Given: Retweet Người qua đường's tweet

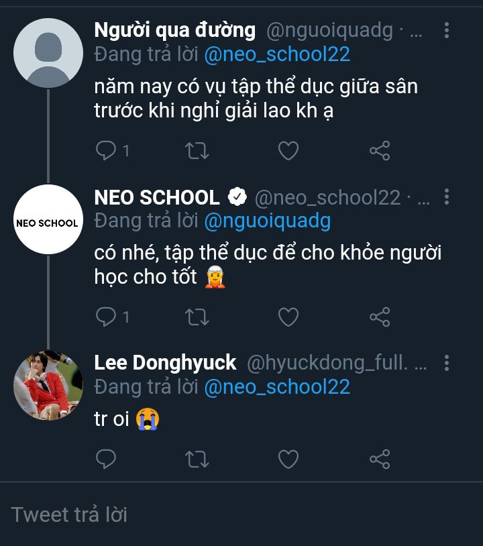Looking at the screenshot, I should pos(197,151).
